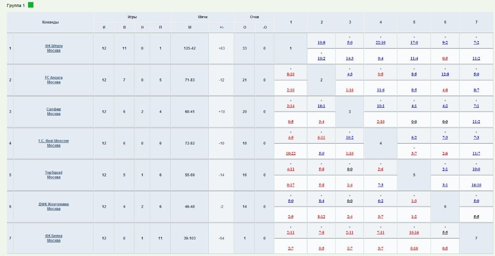View the 10:16 match result
Viewport: 495px width, 256px height.
point(414,232)
